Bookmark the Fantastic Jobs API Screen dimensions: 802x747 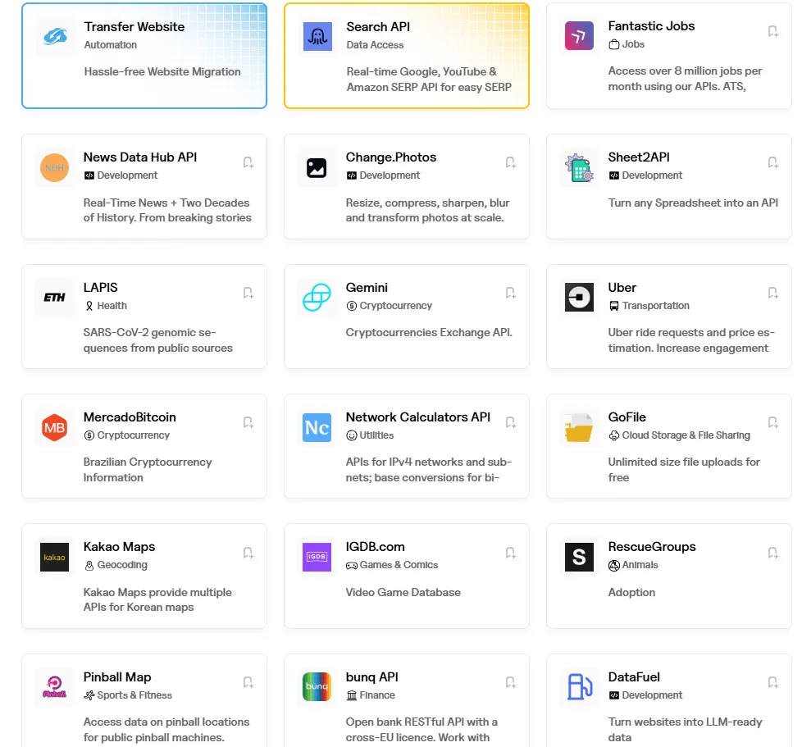[772, 31]
